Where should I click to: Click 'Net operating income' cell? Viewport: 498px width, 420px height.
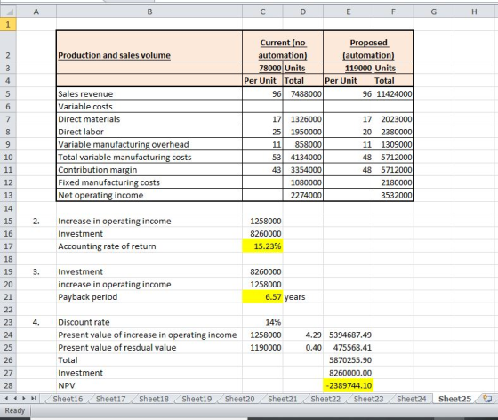pos(149,195)
